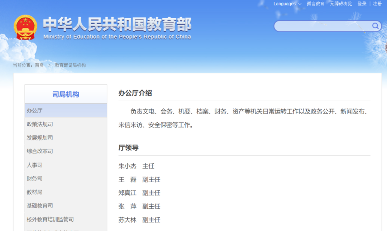Click the 司局机构 sidebar header

66,94
